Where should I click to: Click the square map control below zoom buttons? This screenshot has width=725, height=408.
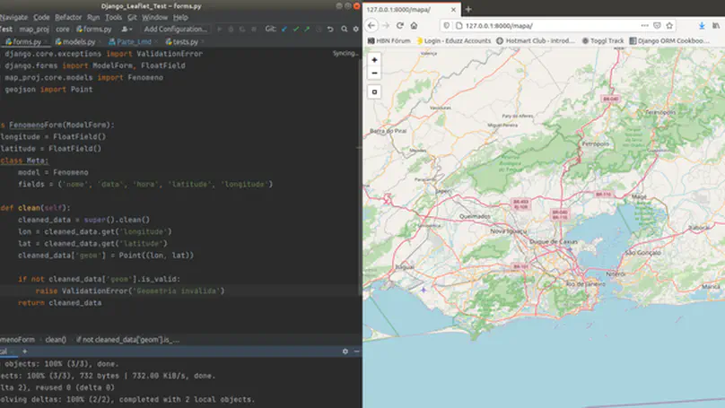pyautogui.click(x=374, y=91)
